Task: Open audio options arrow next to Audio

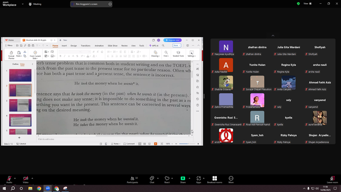Action: pos(15,178)
